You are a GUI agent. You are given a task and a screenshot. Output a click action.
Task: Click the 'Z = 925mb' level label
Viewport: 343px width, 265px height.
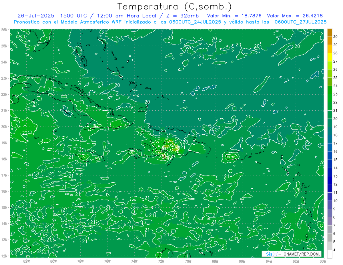pos(181,16)
